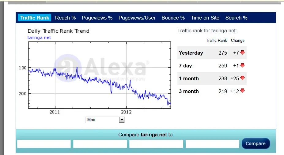Switch to the Reach % tab
The image size is (284, 155).
click(65, 18)
